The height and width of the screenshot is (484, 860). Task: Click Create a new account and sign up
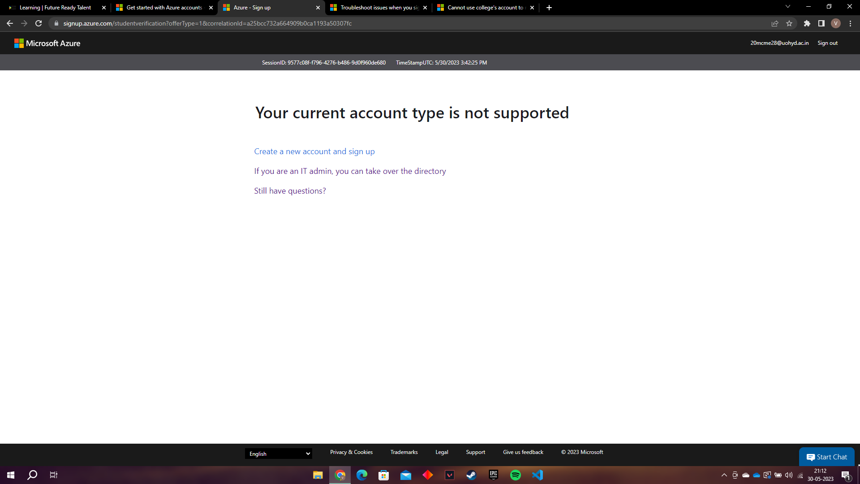pos(314,151)
